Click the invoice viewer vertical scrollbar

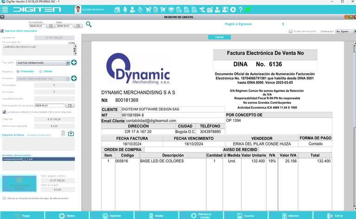tap(355, 126)
